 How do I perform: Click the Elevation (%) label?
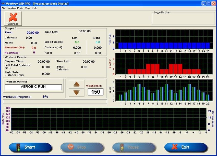point(15,48)
